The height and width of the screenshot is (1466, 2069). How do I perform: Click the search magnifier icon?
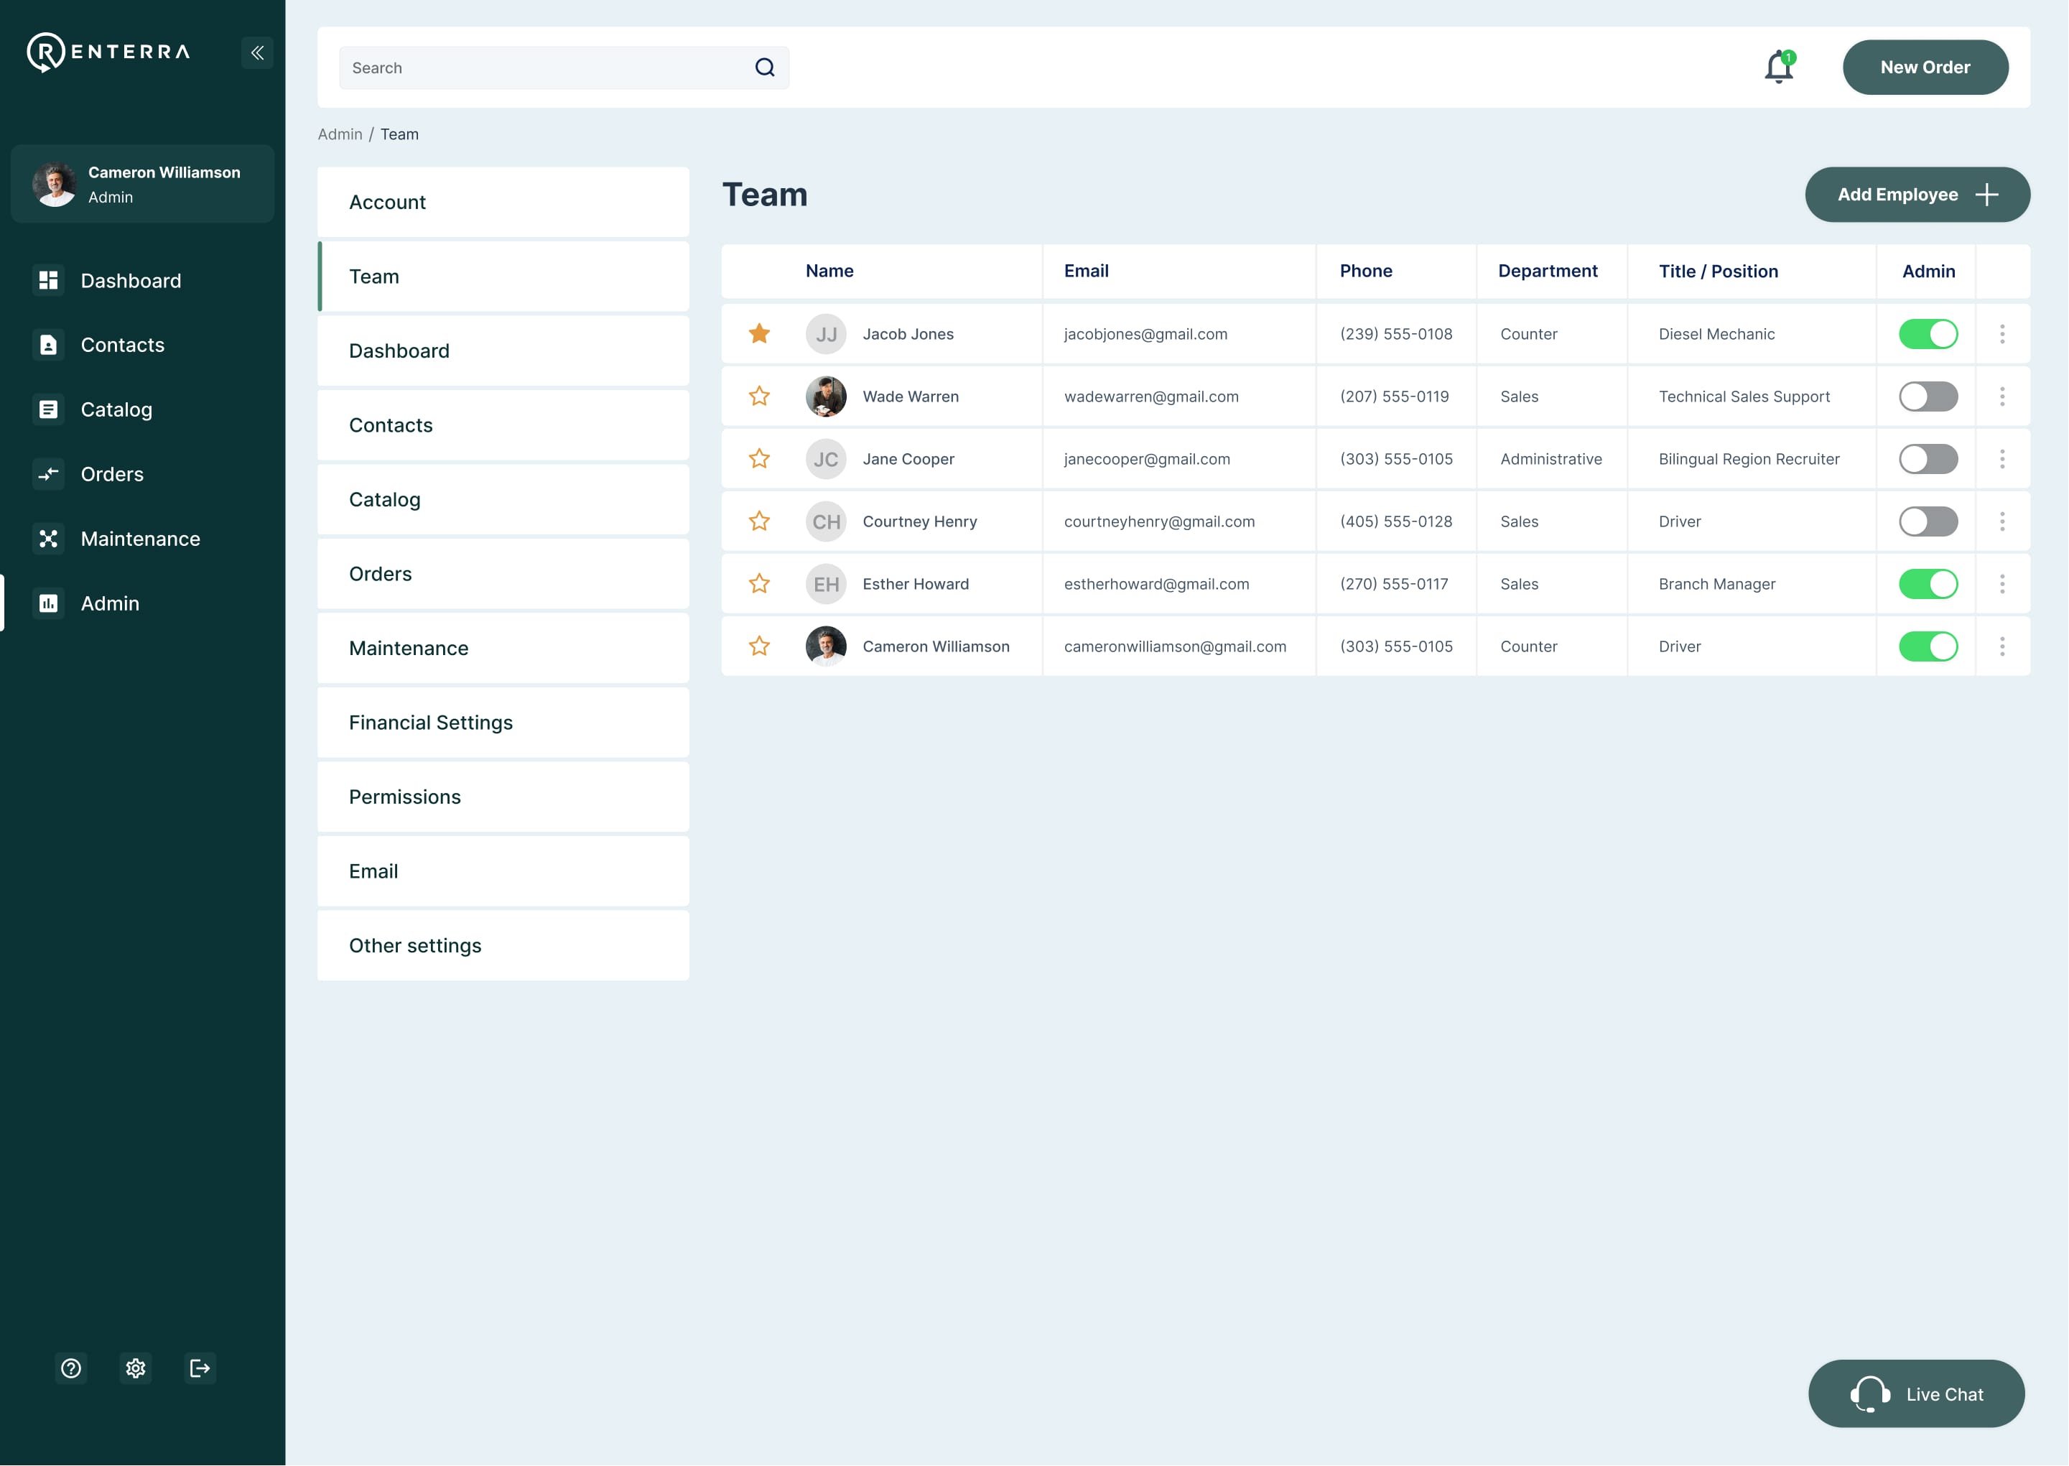764,68
